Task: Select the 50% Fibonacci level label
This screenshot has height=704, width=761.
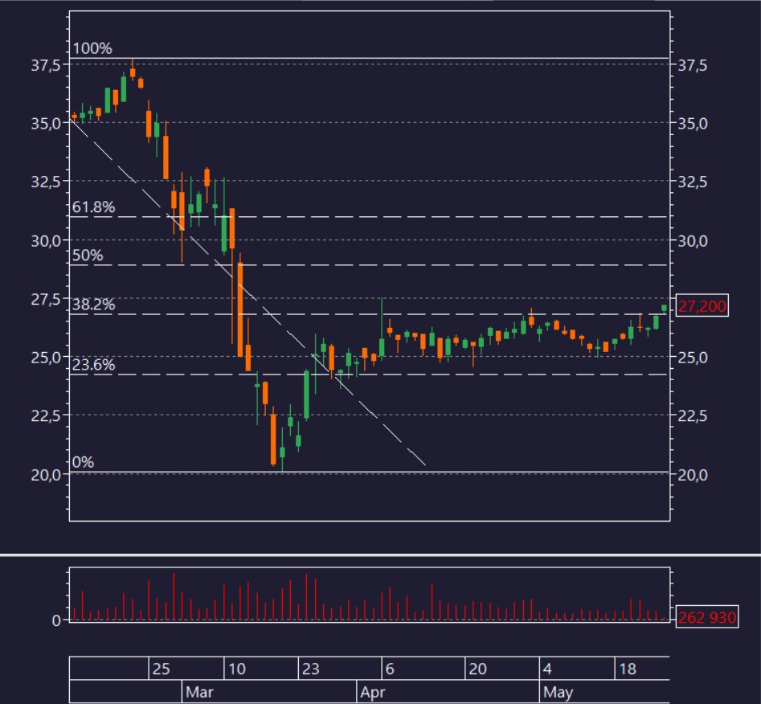Action: [x=88, y=256]
